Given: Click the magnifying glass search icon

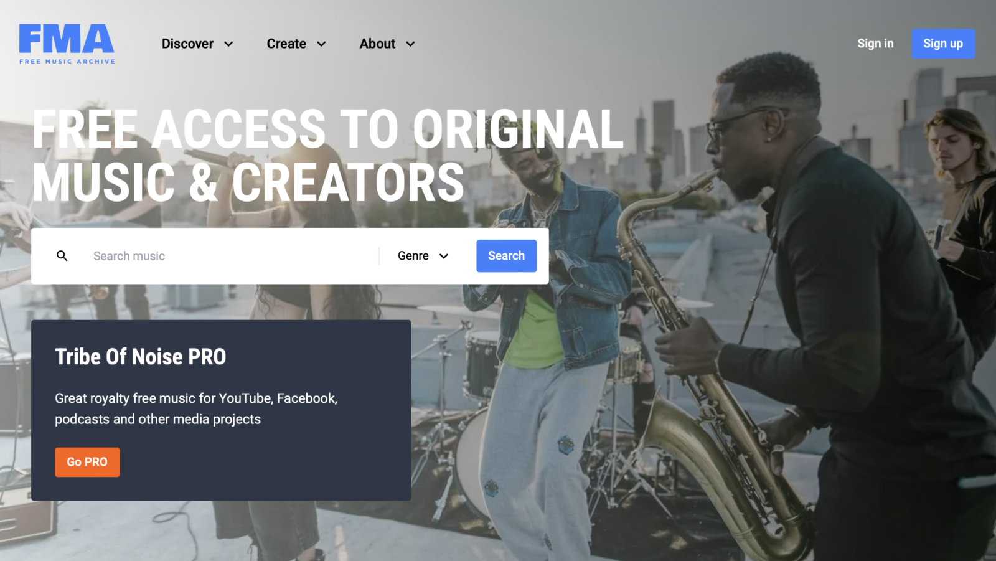Looking at the screenshot, I should click(x=62, y=256).
